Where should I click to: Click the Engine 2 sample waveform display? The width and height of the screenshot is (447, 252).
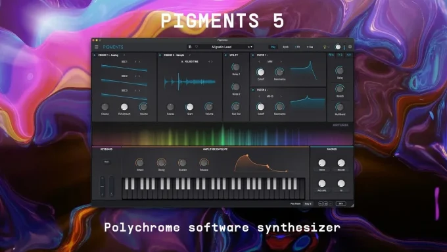click(190, 82)
